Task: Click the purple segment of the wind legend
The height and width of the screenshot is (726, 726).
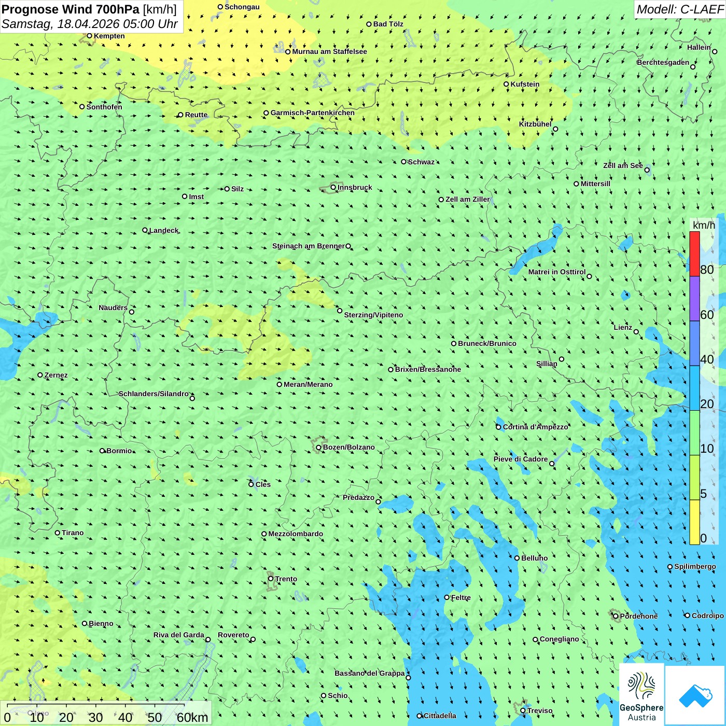Action: click(694, 299)
